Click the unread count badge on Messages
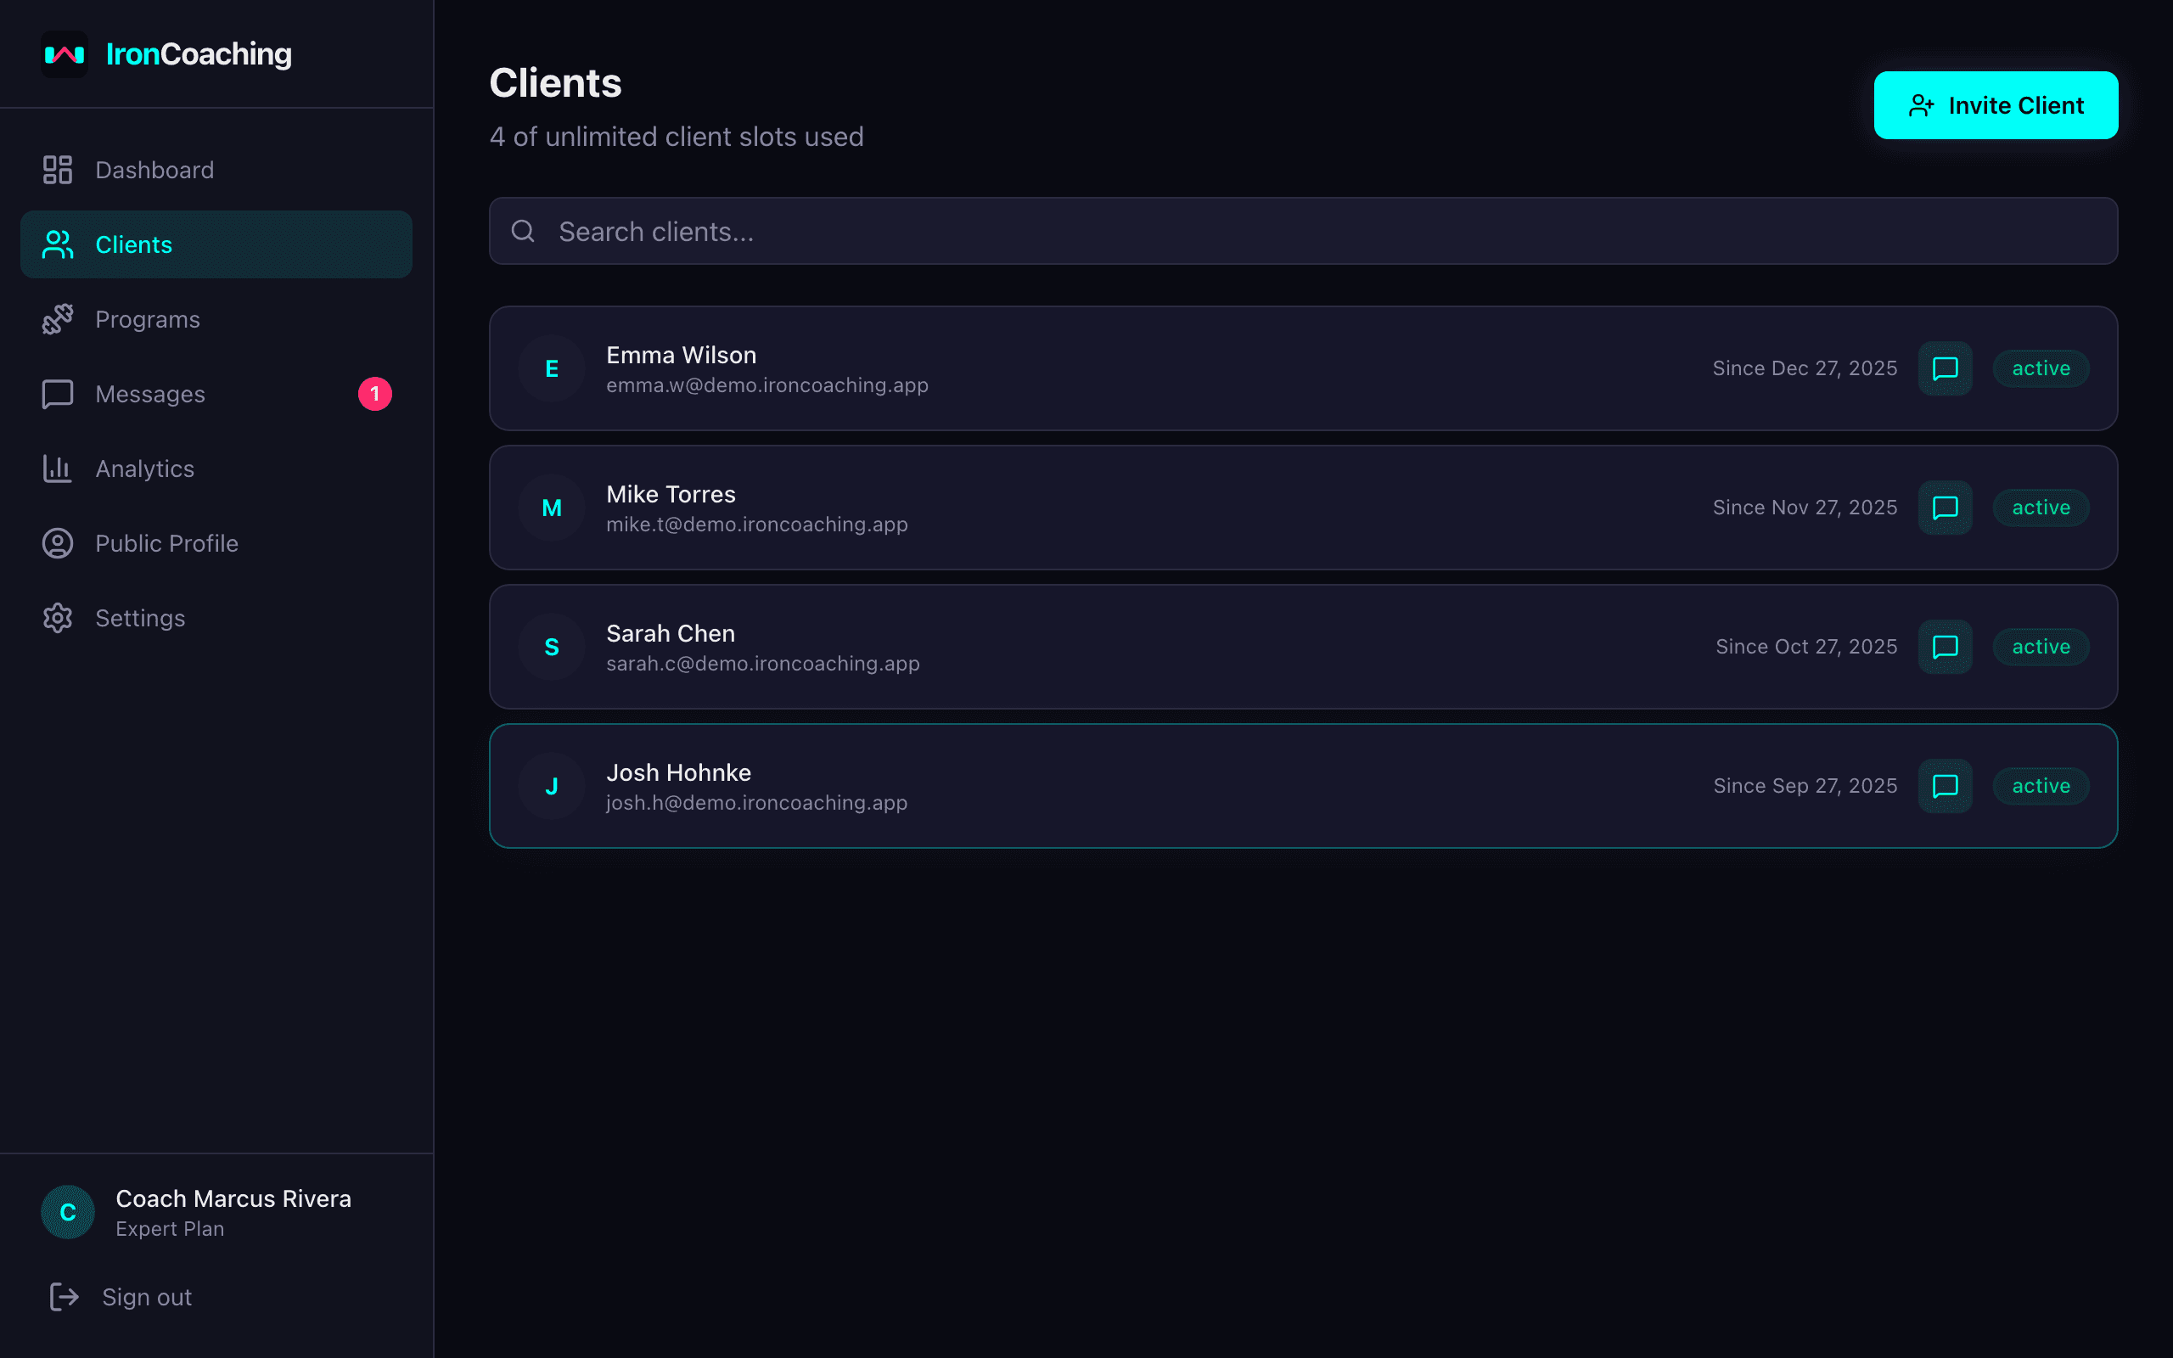Screen dimensions: 2173x1358 coord(375,393)
